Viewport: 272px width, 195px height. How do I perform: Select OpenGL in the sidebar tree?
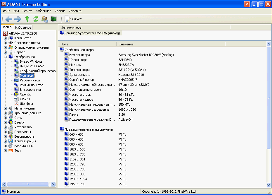pyautogui.click(x=25, y=94)
